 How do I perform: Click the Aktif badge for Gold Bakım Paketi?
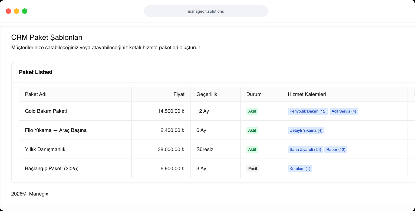[252, 111]
